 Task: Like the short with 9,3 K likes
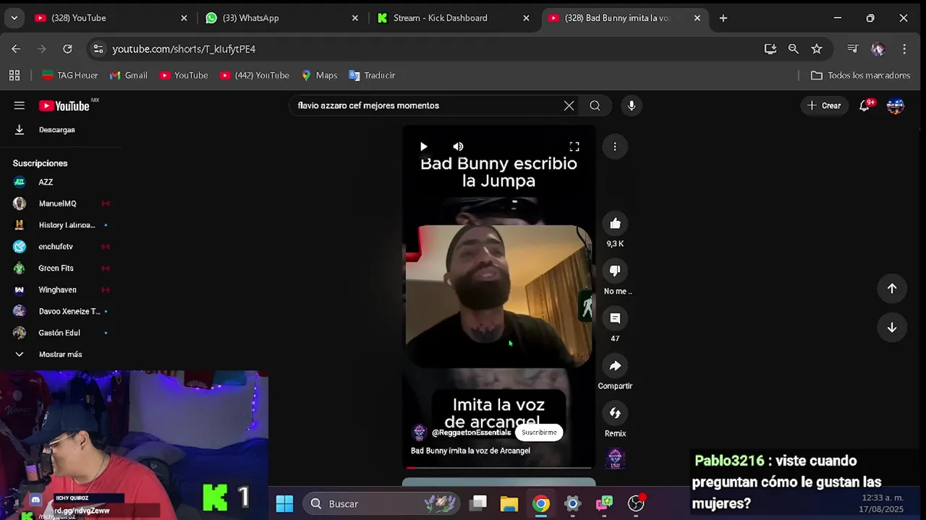coord(615,223)
